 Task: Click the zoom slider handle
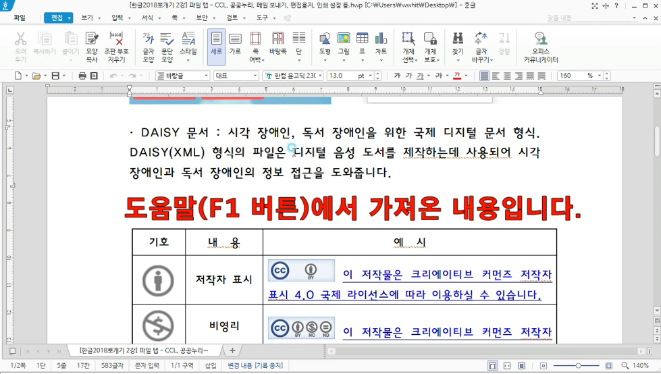579,366
